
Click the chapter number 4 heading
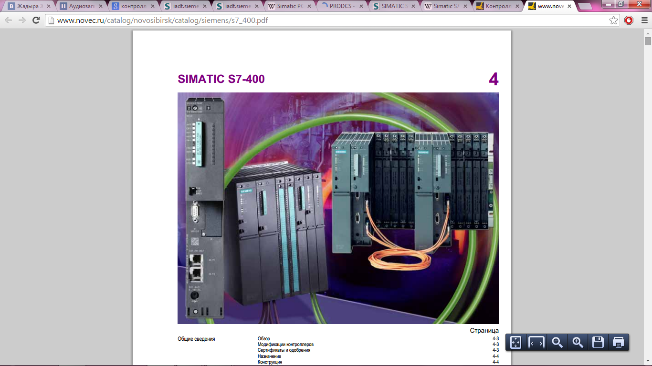494,79
